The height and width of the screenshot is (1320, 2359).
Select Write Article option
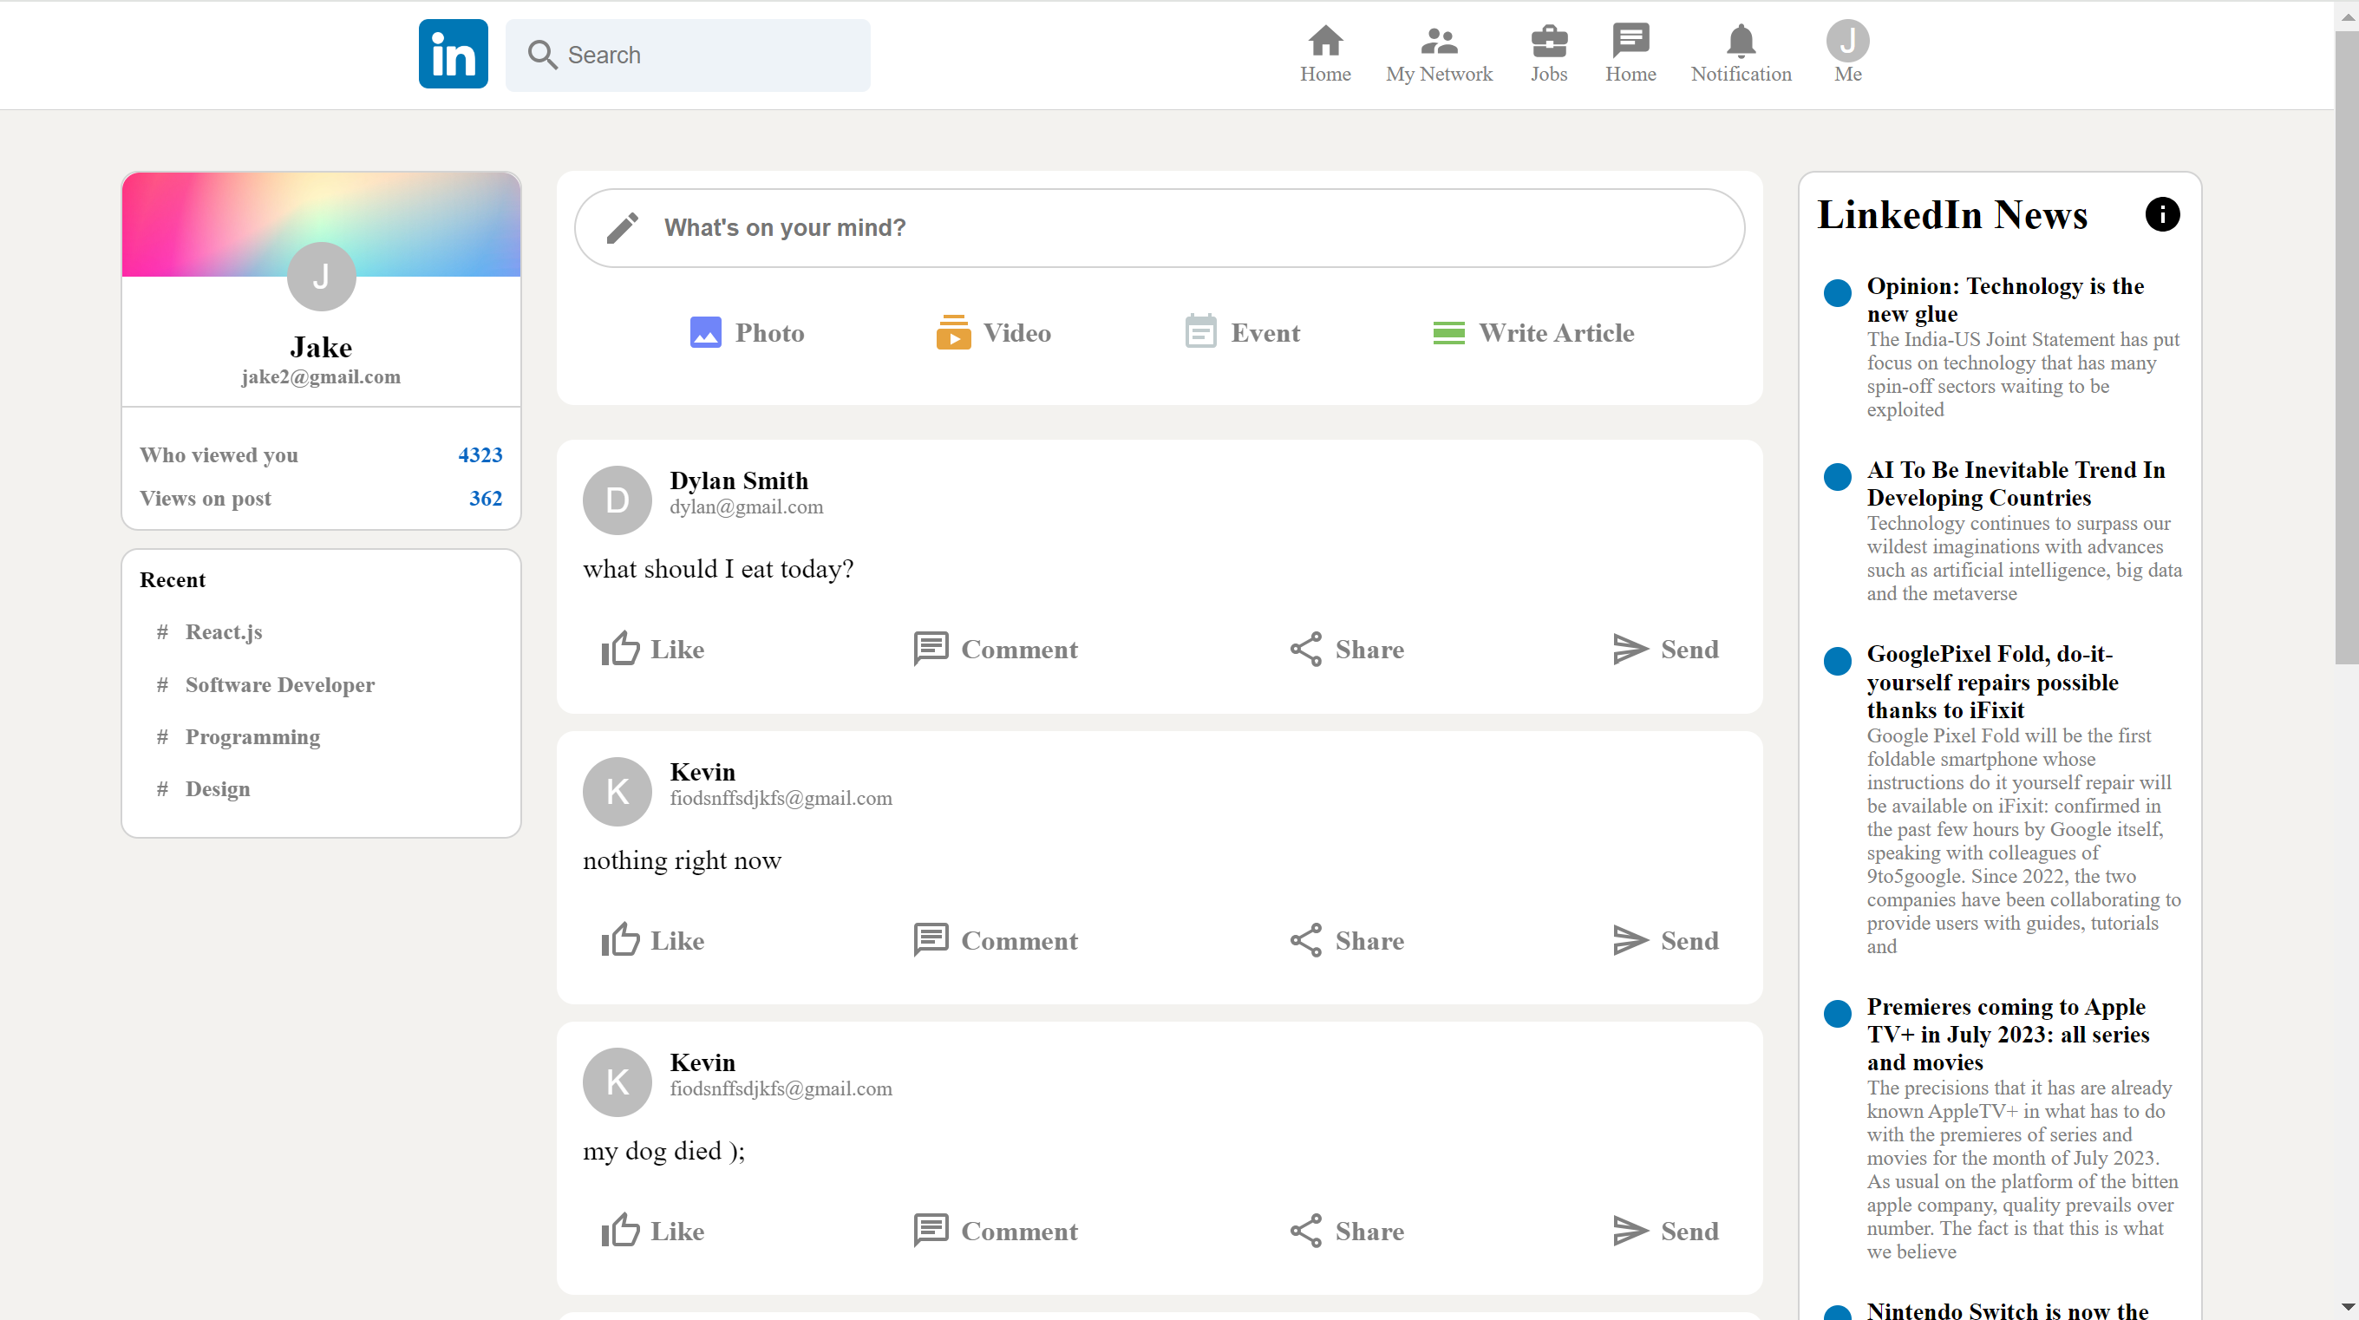pos(1533,332)
